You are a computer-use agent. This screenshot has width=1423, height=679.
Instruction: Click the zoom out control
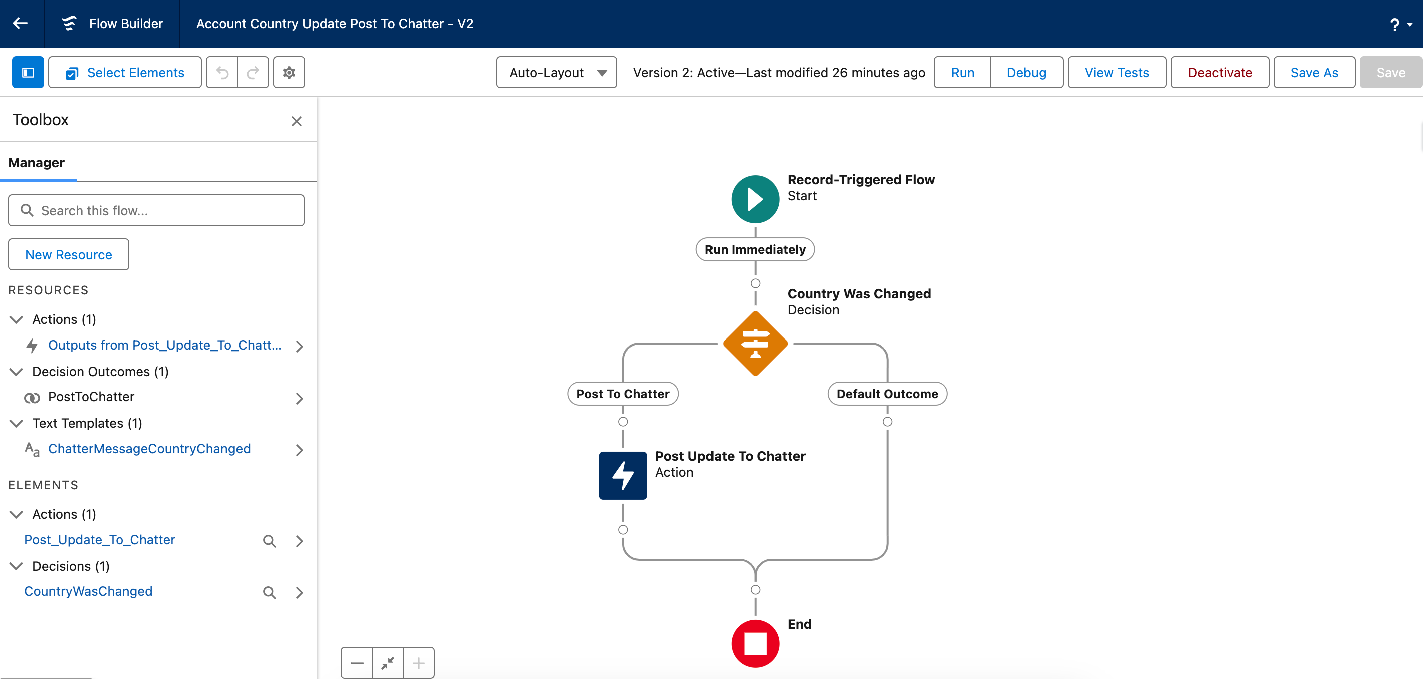pyautogui.click(x=356, y=662)
